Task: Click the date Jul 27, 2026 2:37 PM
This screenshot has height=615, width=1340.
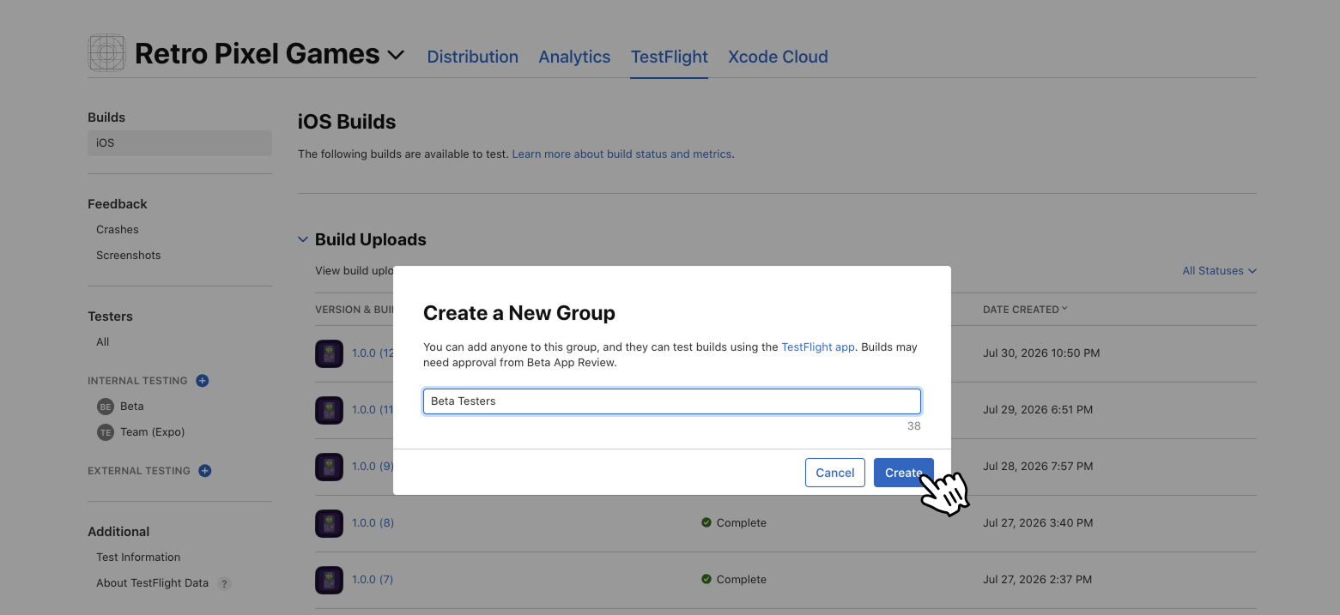Action: pyautogui.click(x=1037, y=580)
